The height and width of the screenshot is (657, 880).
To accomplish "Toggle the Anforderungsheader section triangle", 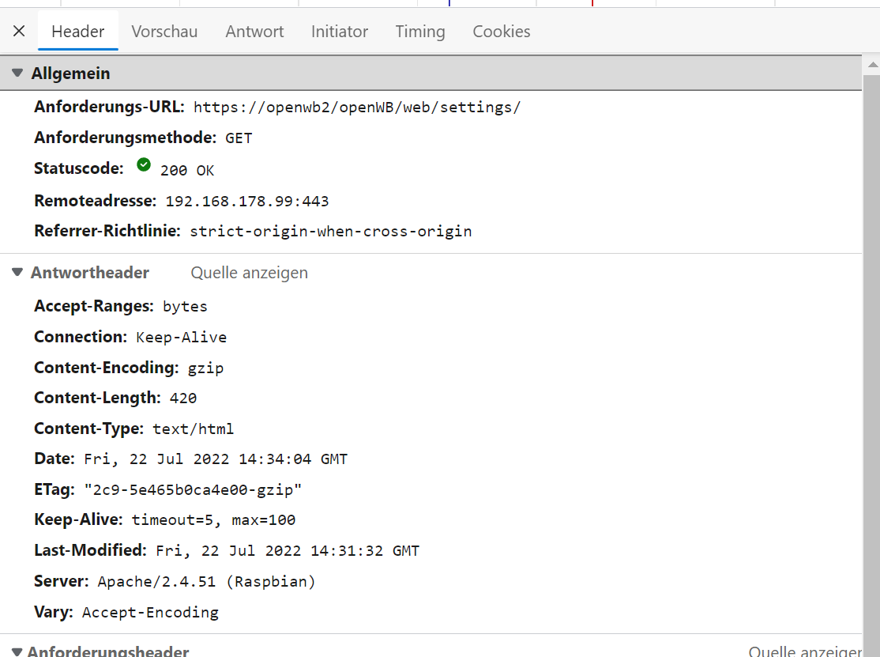I will (x=17, y=652).
